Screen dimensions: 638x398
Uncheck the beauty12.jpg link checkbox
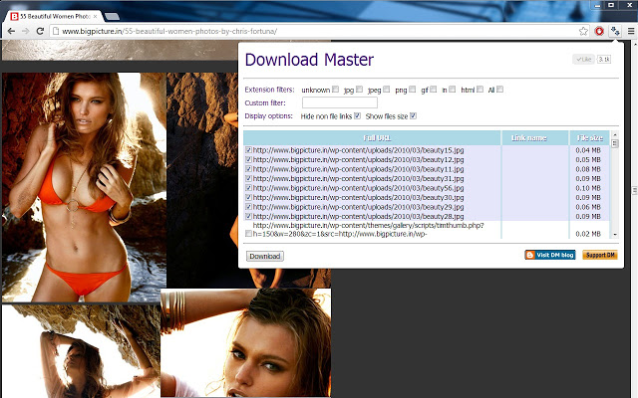click(x=248, y=159)
